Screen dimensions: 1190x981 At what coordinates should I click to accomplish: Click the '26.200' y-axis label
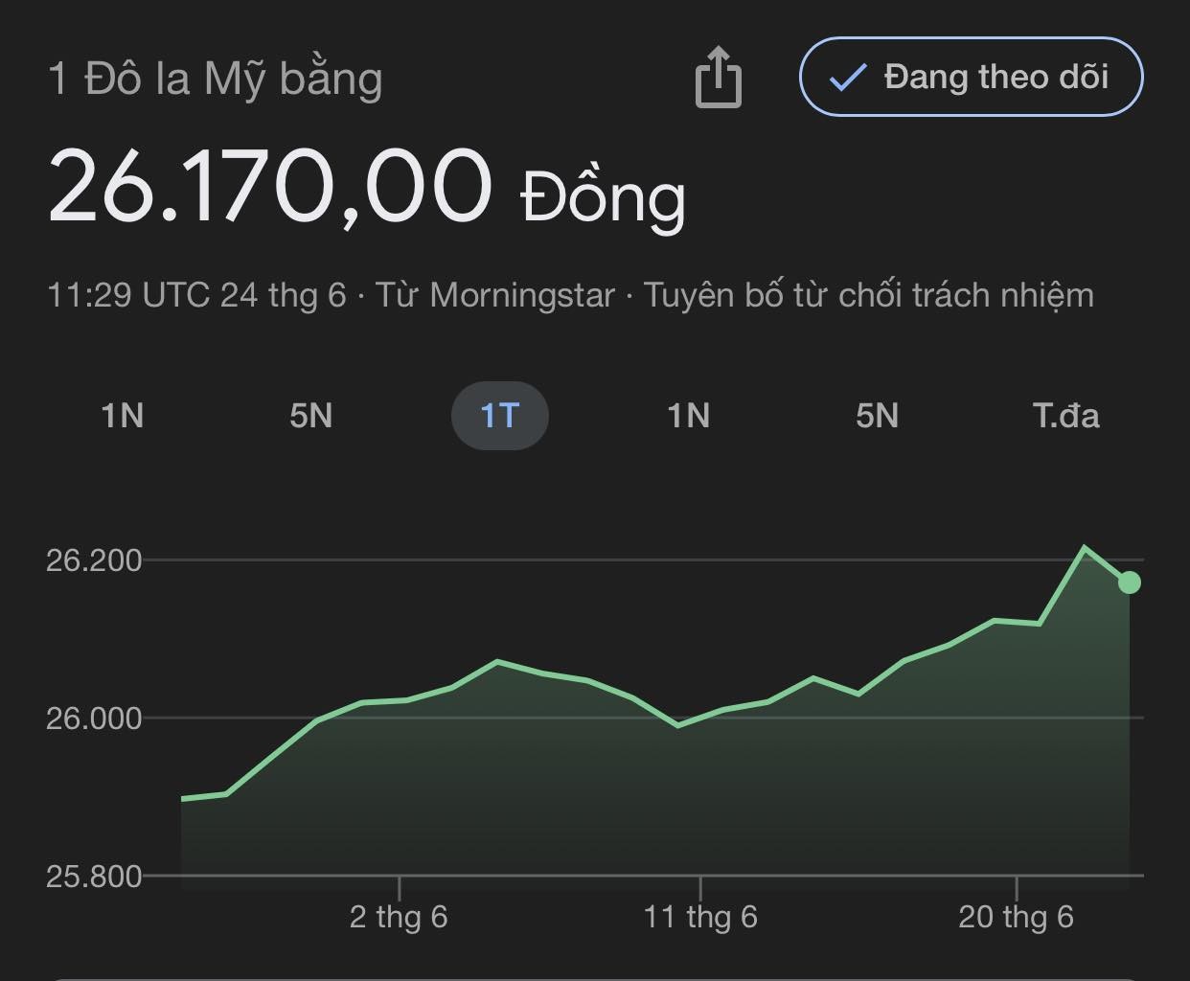click(x=94, y=560)
